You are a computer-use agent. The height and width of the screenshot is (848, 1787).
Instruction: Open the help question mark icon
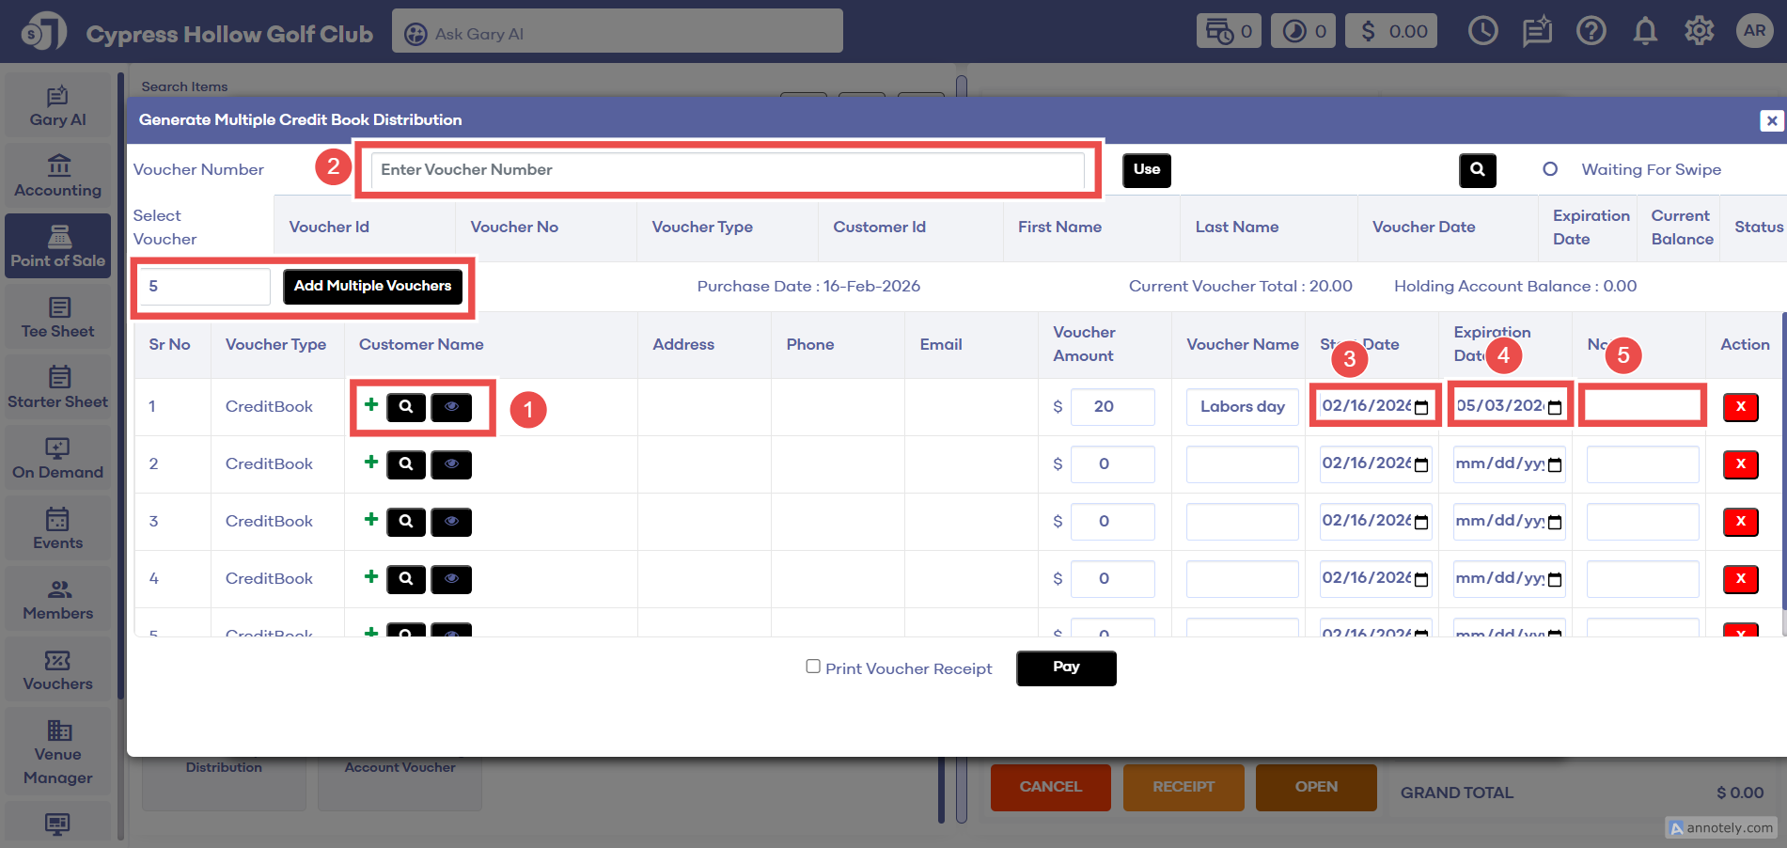pos(1591,32)
